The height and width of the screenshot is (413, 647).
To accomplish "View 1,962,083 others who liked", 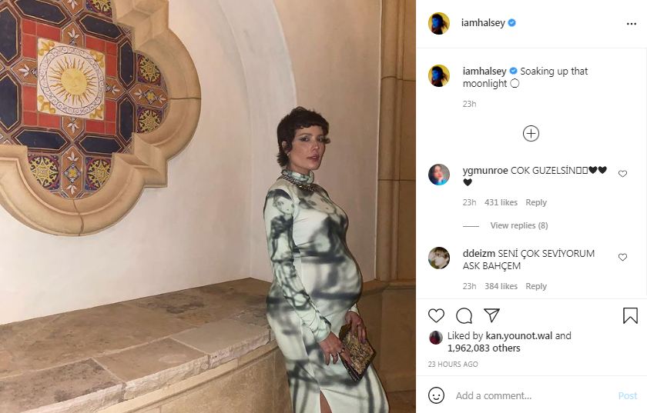I will [x=484, y=348].
